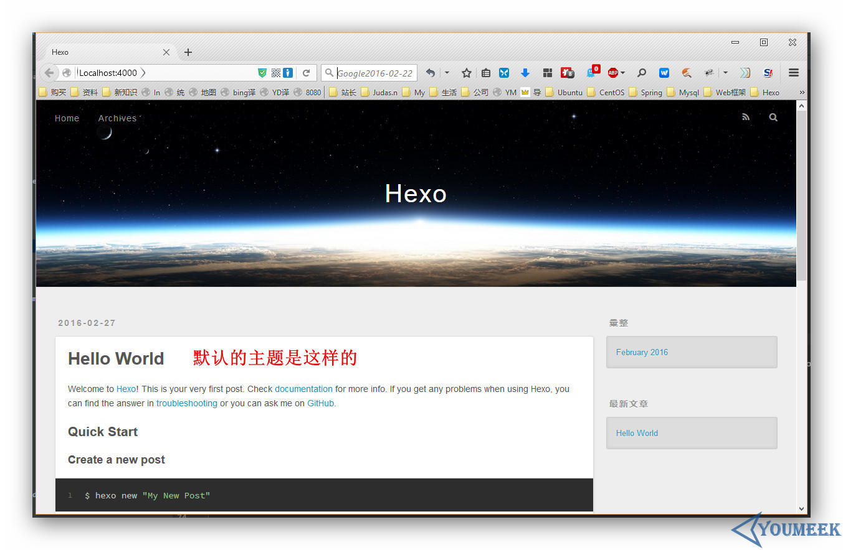
Task: Open dropdown arrow beside spider icon
Action: (x=725, y=73)
